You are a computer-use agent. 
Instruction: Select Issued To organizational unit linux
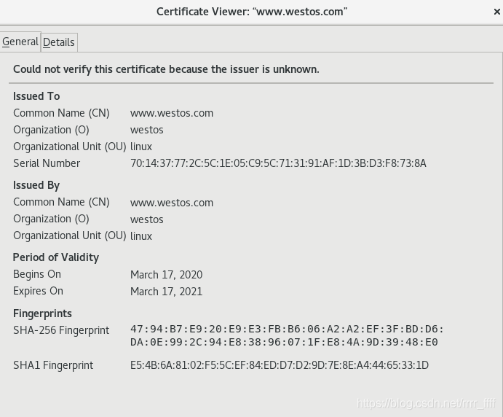[141, 147]
